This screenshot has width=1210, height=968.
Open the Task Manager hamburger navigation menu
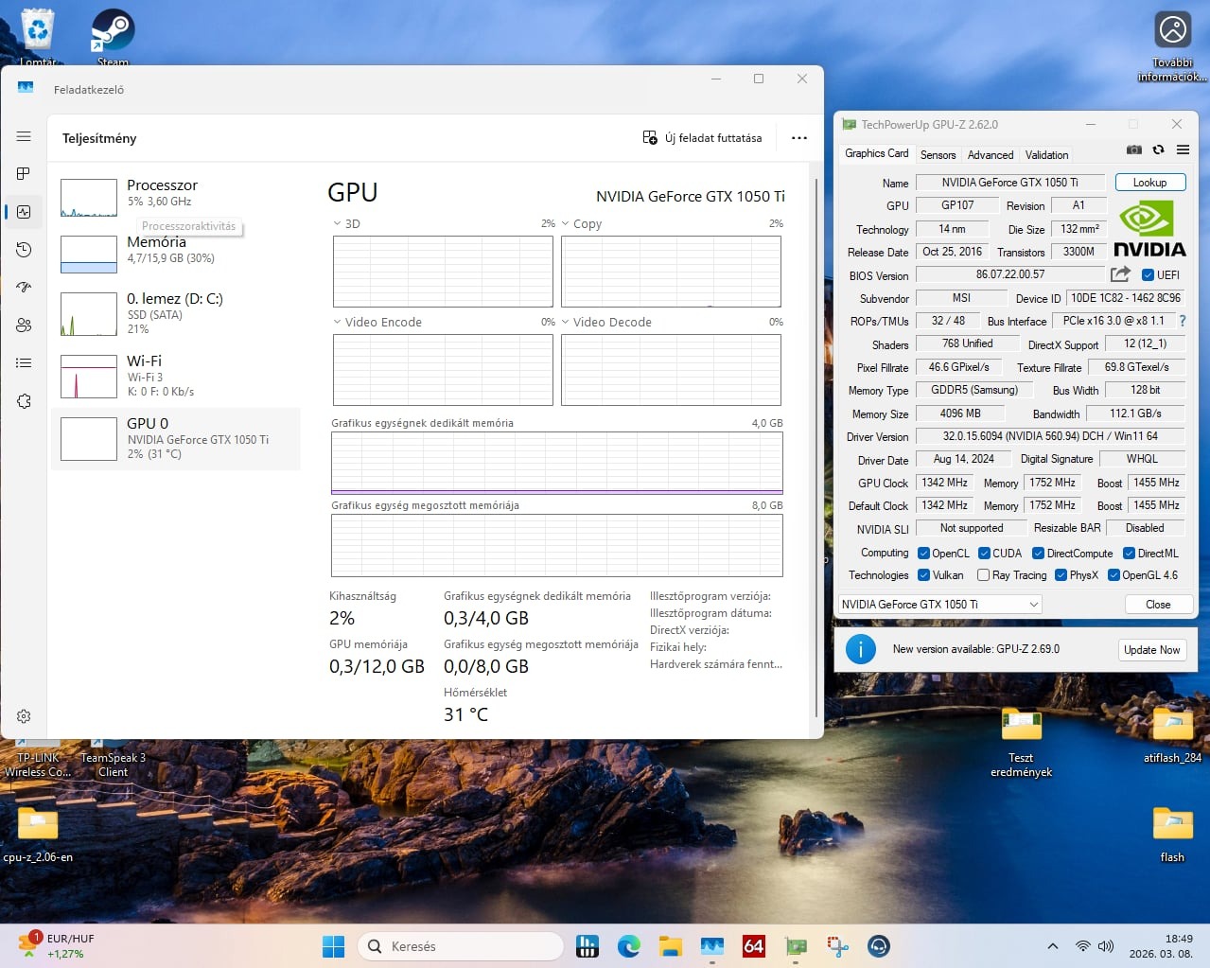point(24,136)
